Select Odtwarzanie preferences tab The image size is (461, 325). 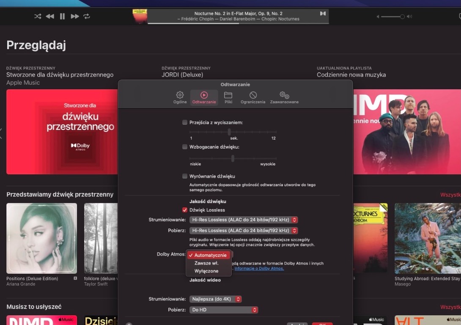coord(204,97)
